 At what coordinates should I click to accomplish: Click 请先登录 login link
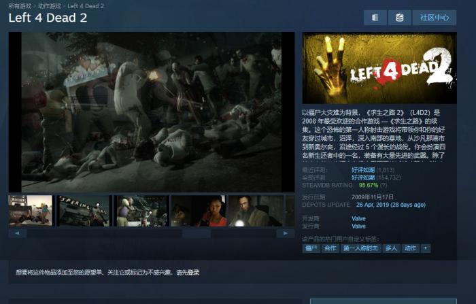click(x=188, y=273)
